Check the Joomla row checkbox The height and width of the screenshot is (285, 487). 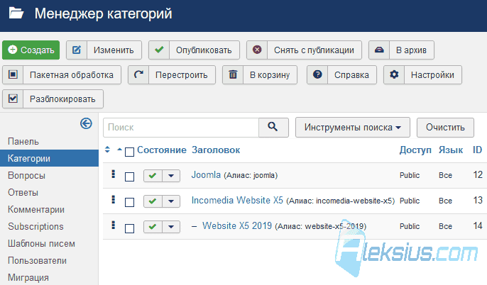(129, 177)
